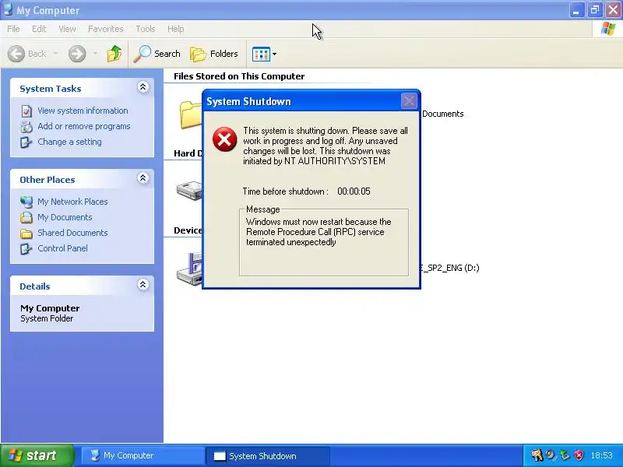Open My Documents in Other Places

tap(65, 217)
